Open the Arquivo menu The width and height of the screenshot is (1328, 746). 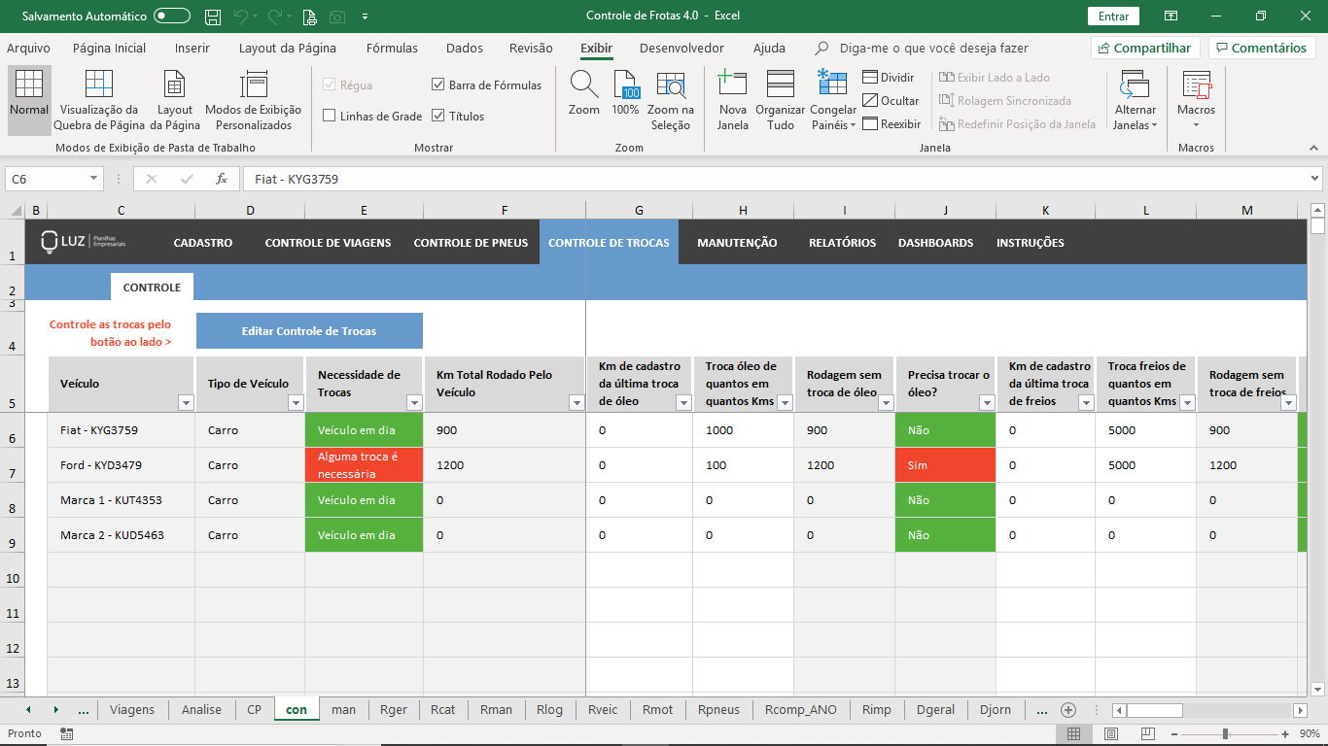[x=29, y=48]
